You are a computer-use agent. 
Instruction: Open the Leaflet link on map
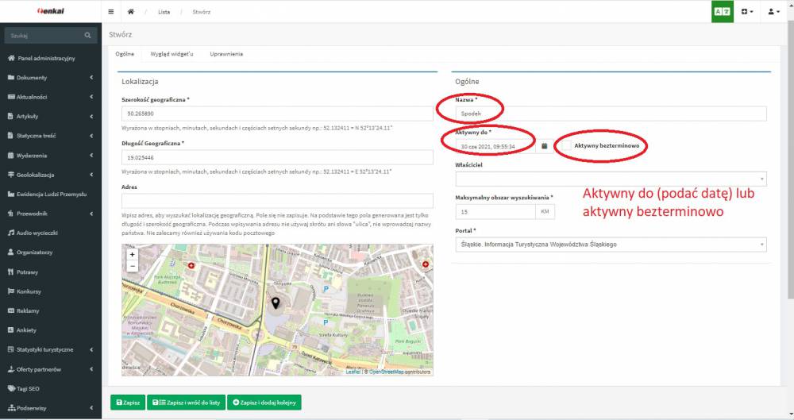click(x=353, y=372)
